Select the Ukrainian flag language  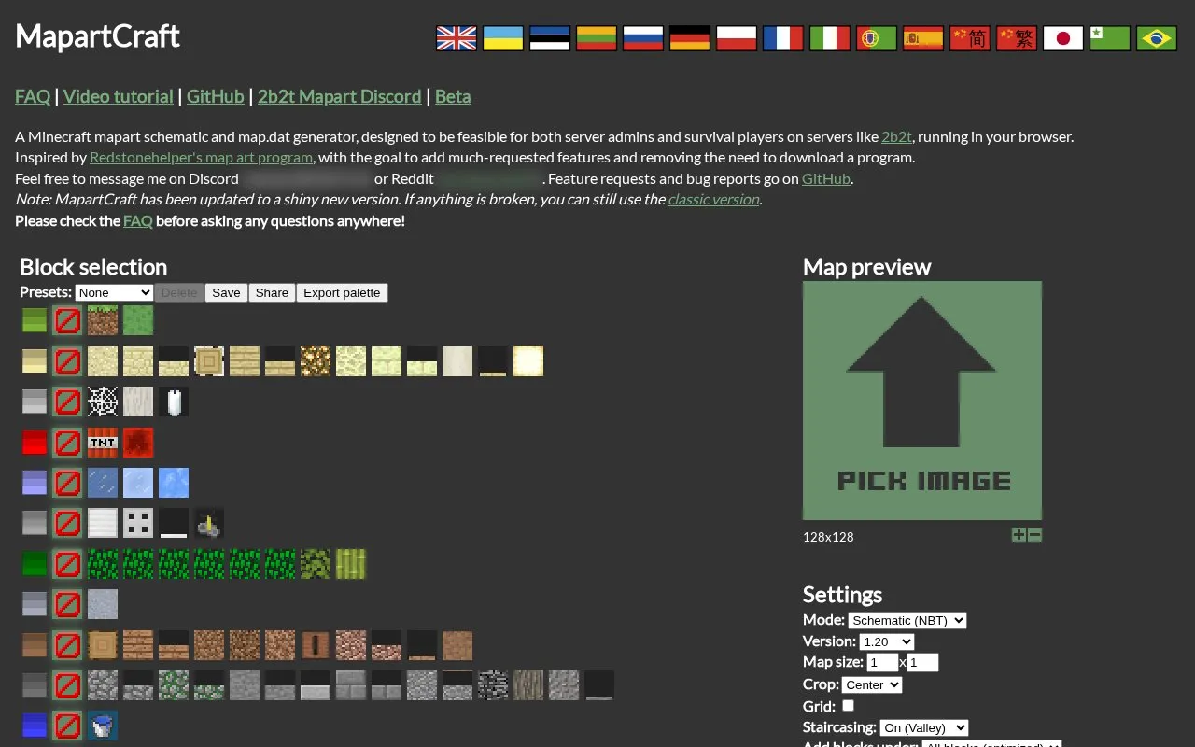(503, 38)
